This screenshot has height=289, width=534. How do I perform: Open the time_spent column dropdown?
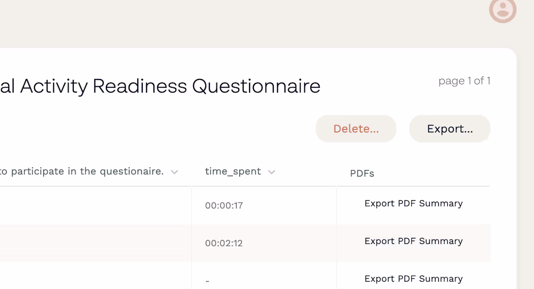click(271, 172)
